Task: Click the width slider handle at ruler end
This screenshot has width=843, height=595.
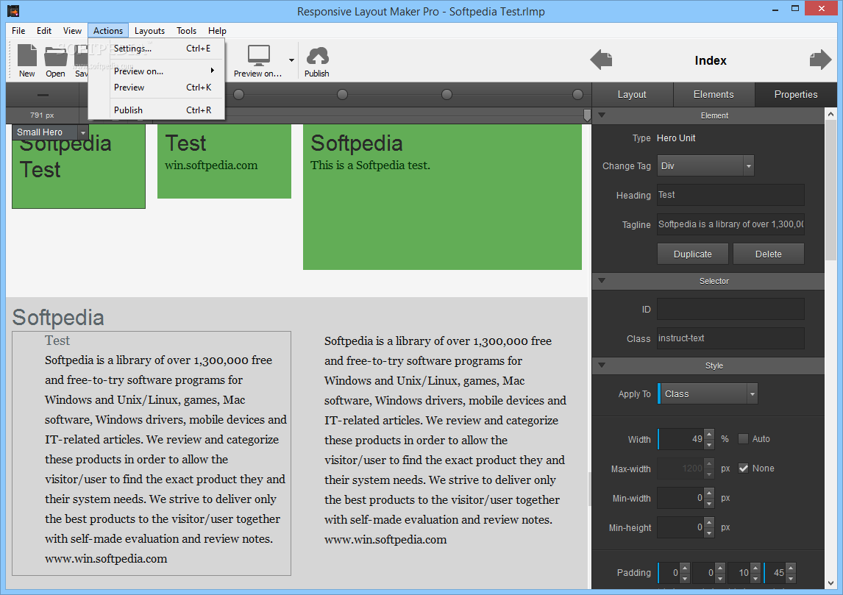Action: click(x=587, y=115)
